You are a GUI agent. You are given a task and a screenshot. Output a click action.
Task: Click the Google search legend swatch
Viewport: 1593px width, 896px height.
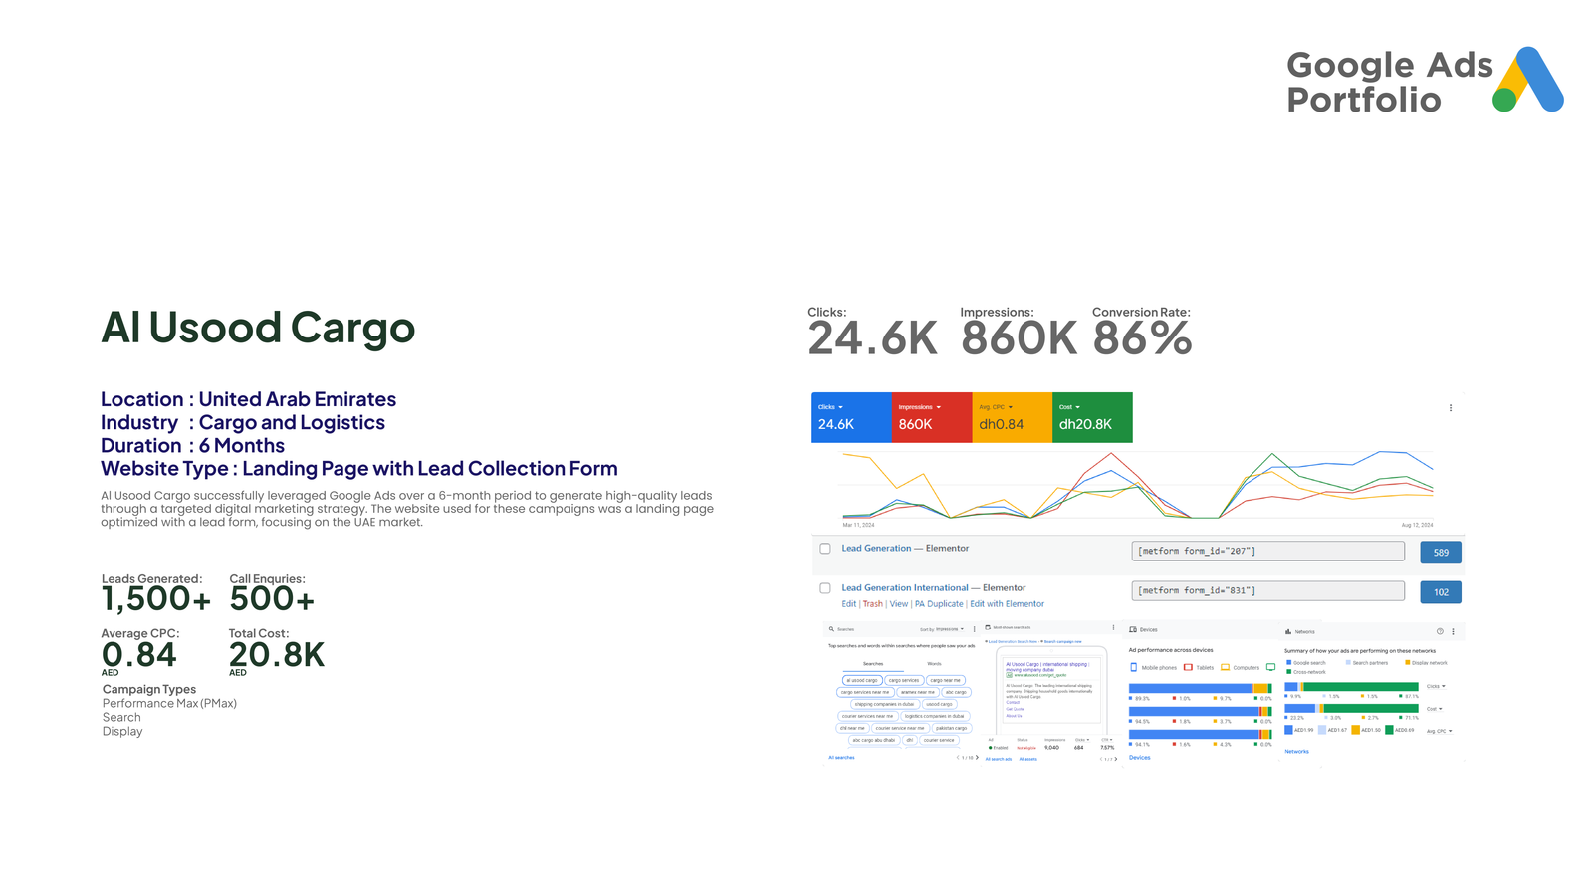pos(1289,662)
